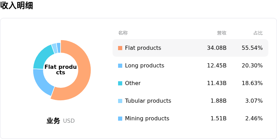Click the orange Flat products legend swatch
This screenshot has width=277, height=139.
pos(120,48)
